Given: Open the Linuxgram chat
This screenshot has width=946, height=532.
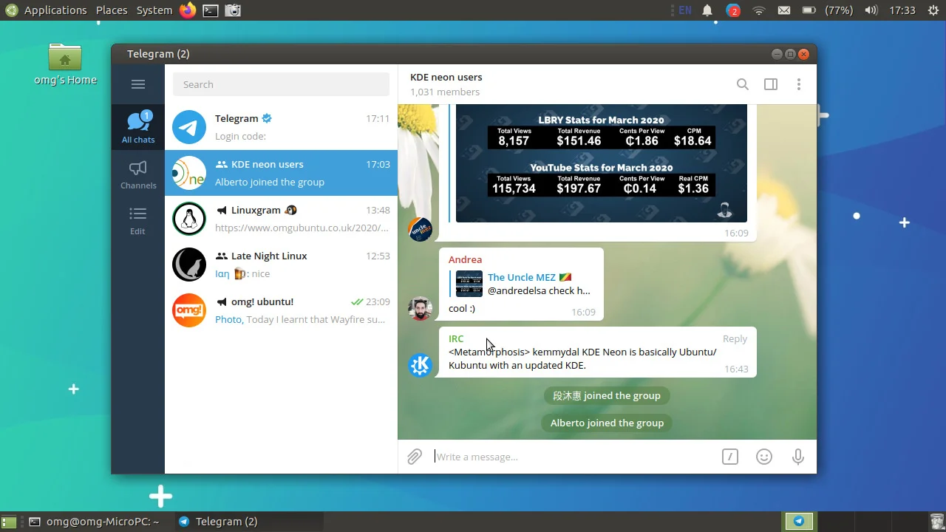Looking at the screenshot, I should (281, 219).
